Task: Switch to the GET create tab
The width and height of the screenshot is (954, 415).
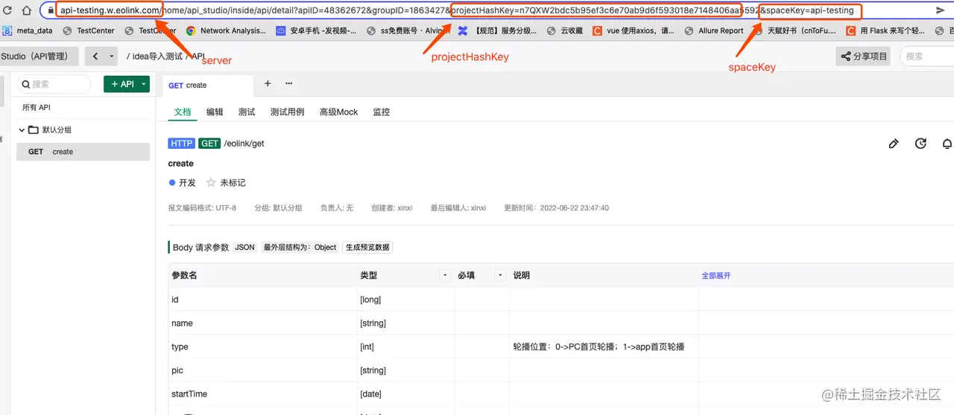Action: [x=208, y=85]
